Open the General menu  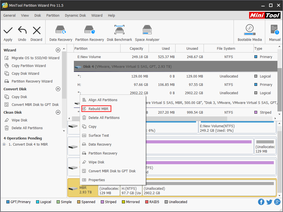(x=9, y=16)
